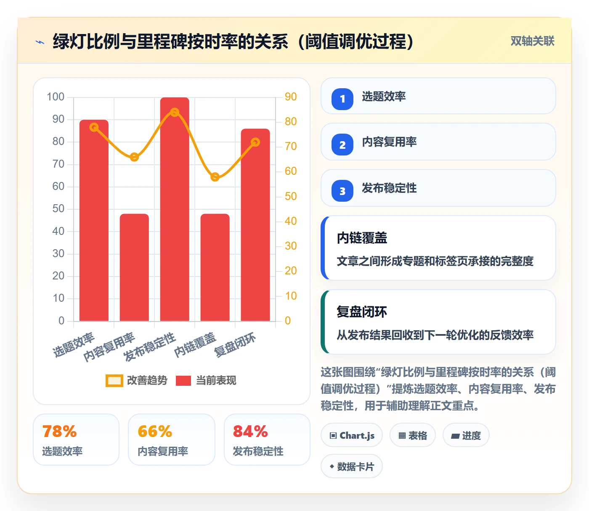Click the orange line point above 复盘闭环
The height and width of the screenshot is (511, 589).
click(x=255, y=142)
